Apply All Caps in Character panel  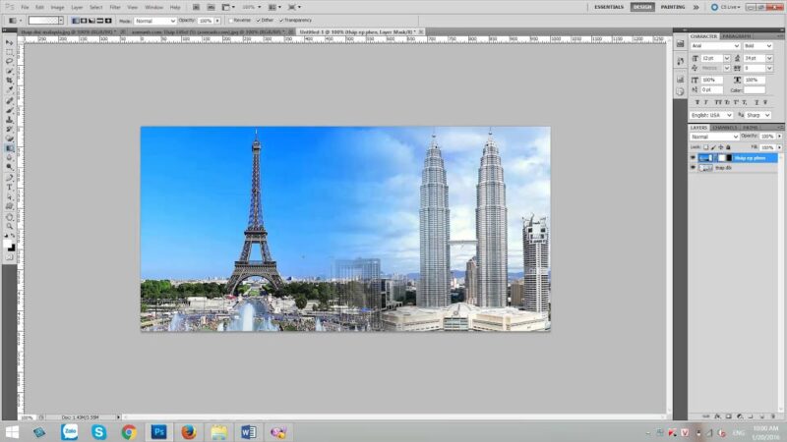(718, 102)
